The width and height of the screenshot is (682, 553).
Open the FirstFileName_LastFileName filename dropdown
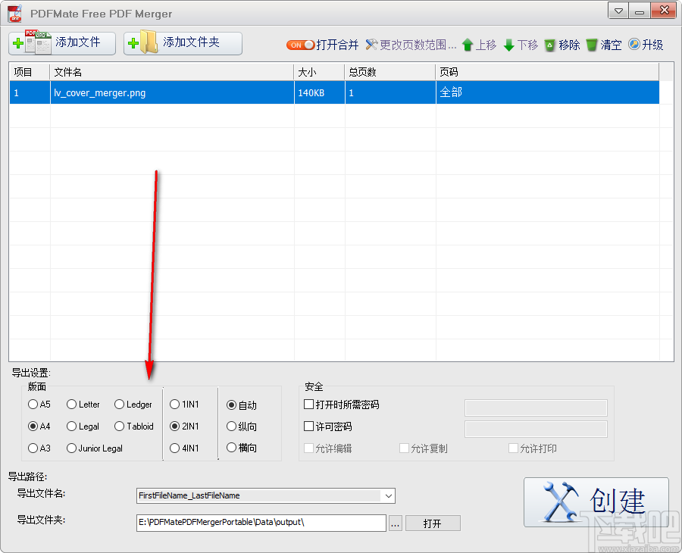[x=388, y=495]
